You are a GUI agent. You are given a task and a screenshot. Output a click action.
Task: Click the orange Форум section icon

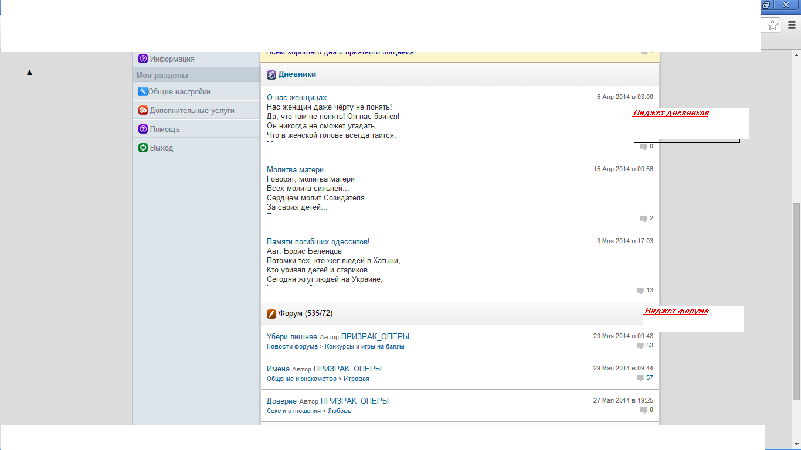[271, 313]
